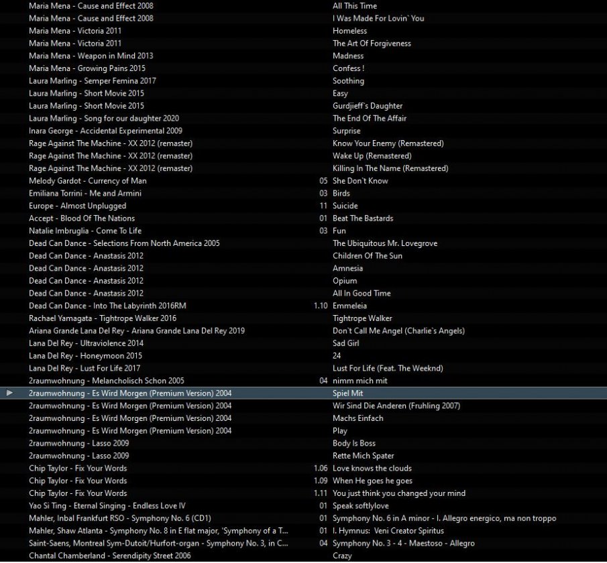
Task: Select track title 'All This Time'
Action: [x=355, y=6]
